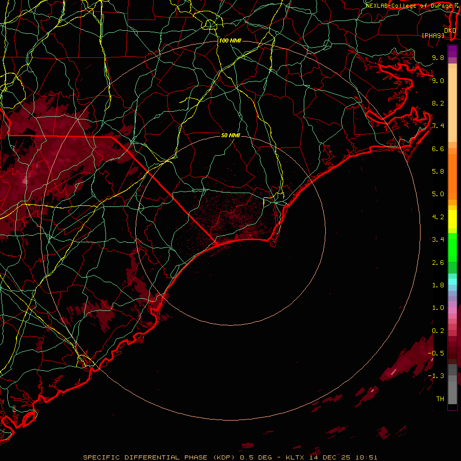This screenshot has width=461, height=461.
Task: Pick the bright green segment of color bar
Action: click(452, 247)
